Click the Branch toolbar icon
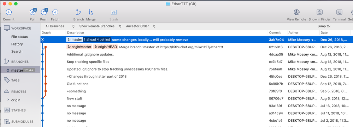The image size is (353, 127). [78, 12]
